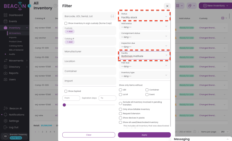Open Dashboard from the sidebar icon

(x=6, y=15)
